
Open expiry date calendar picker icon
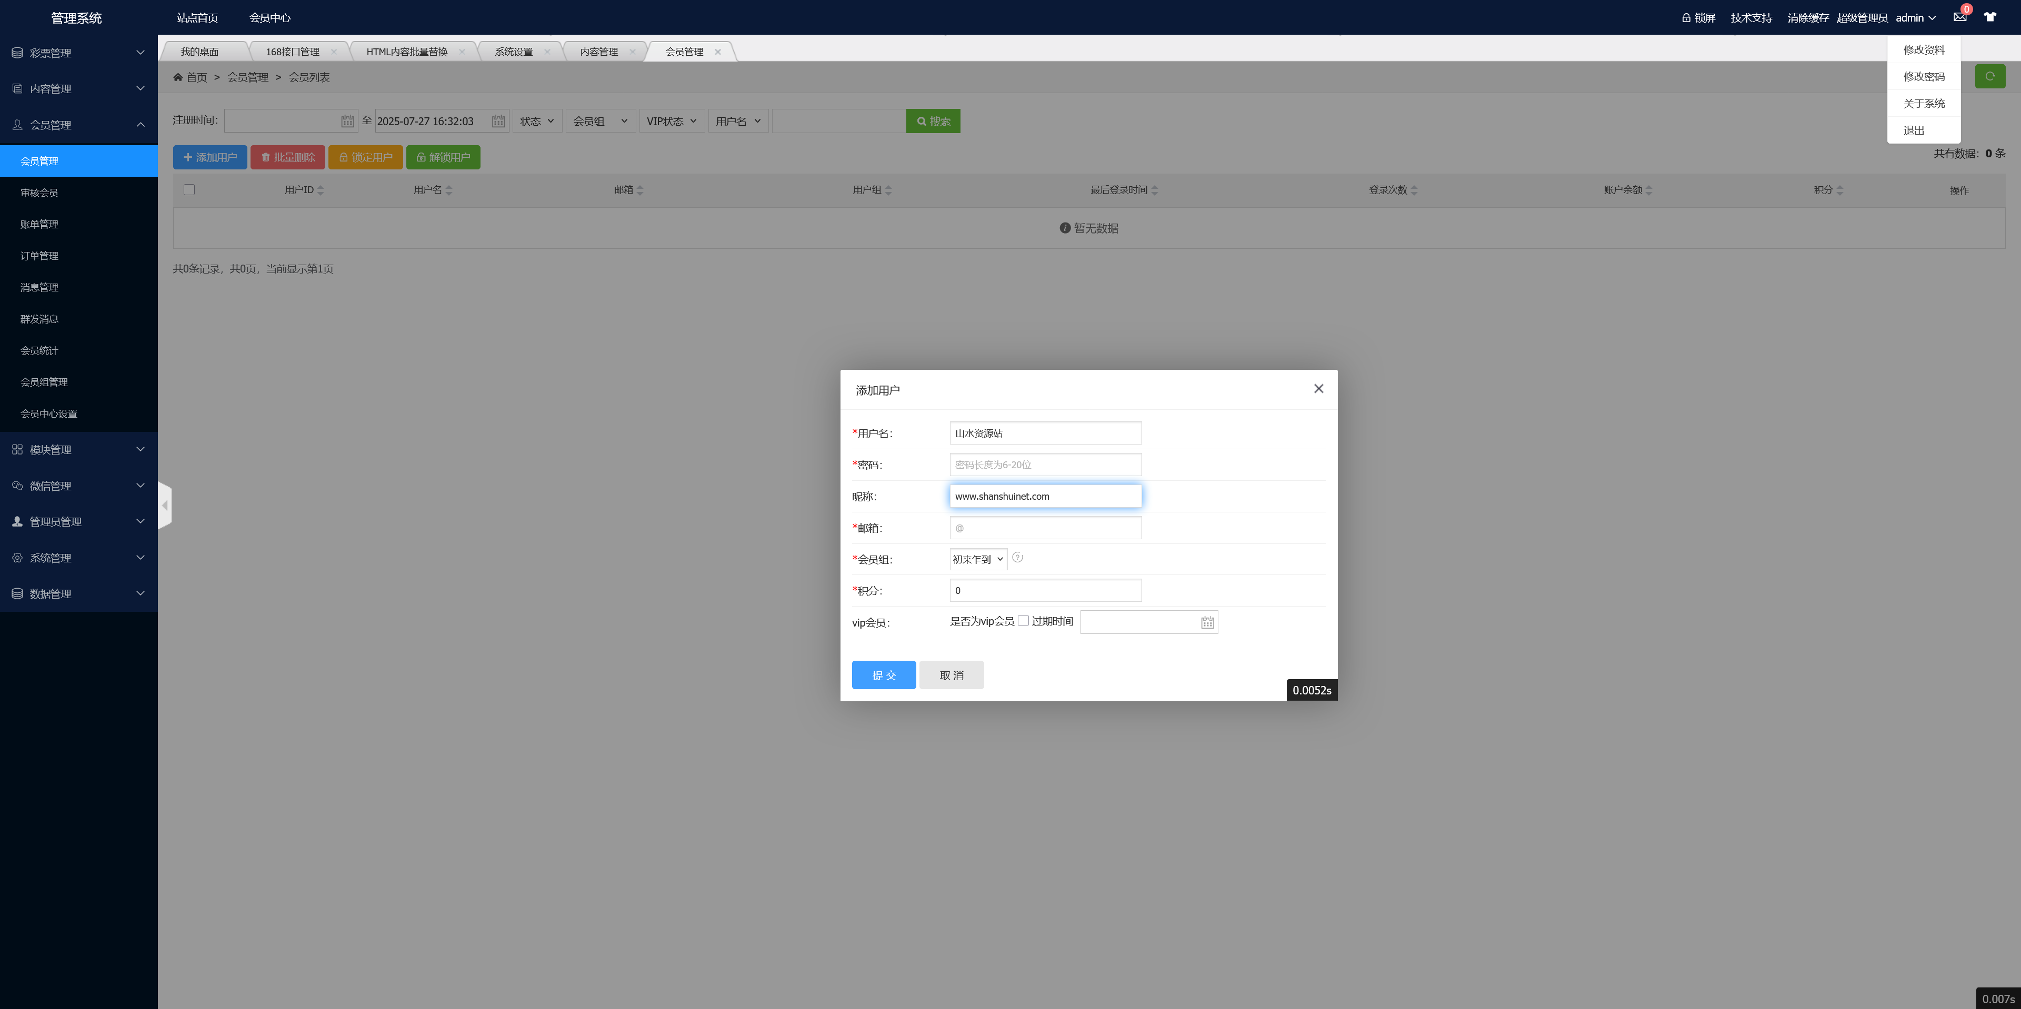click(1207, 622)
